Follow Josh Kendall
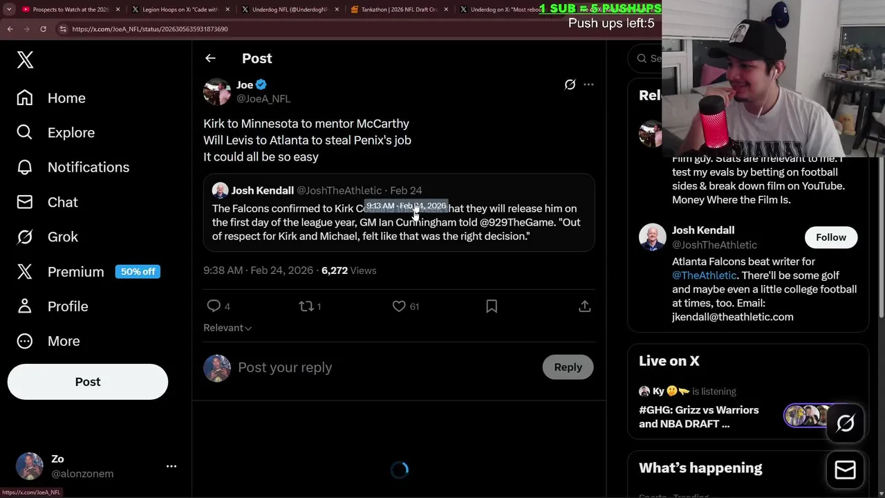This screenshot has width=885, height=498. tap(830, 237)
